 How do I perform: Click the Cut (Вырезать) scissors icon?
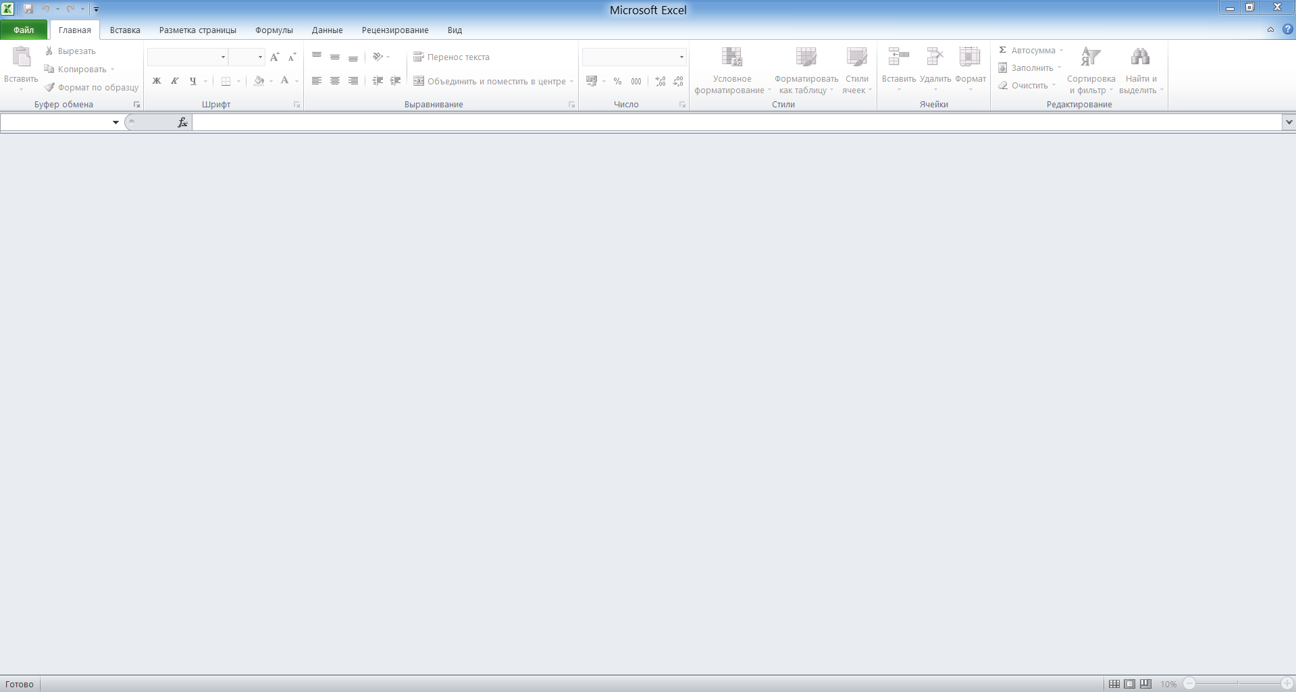click(x=49, y=51)
